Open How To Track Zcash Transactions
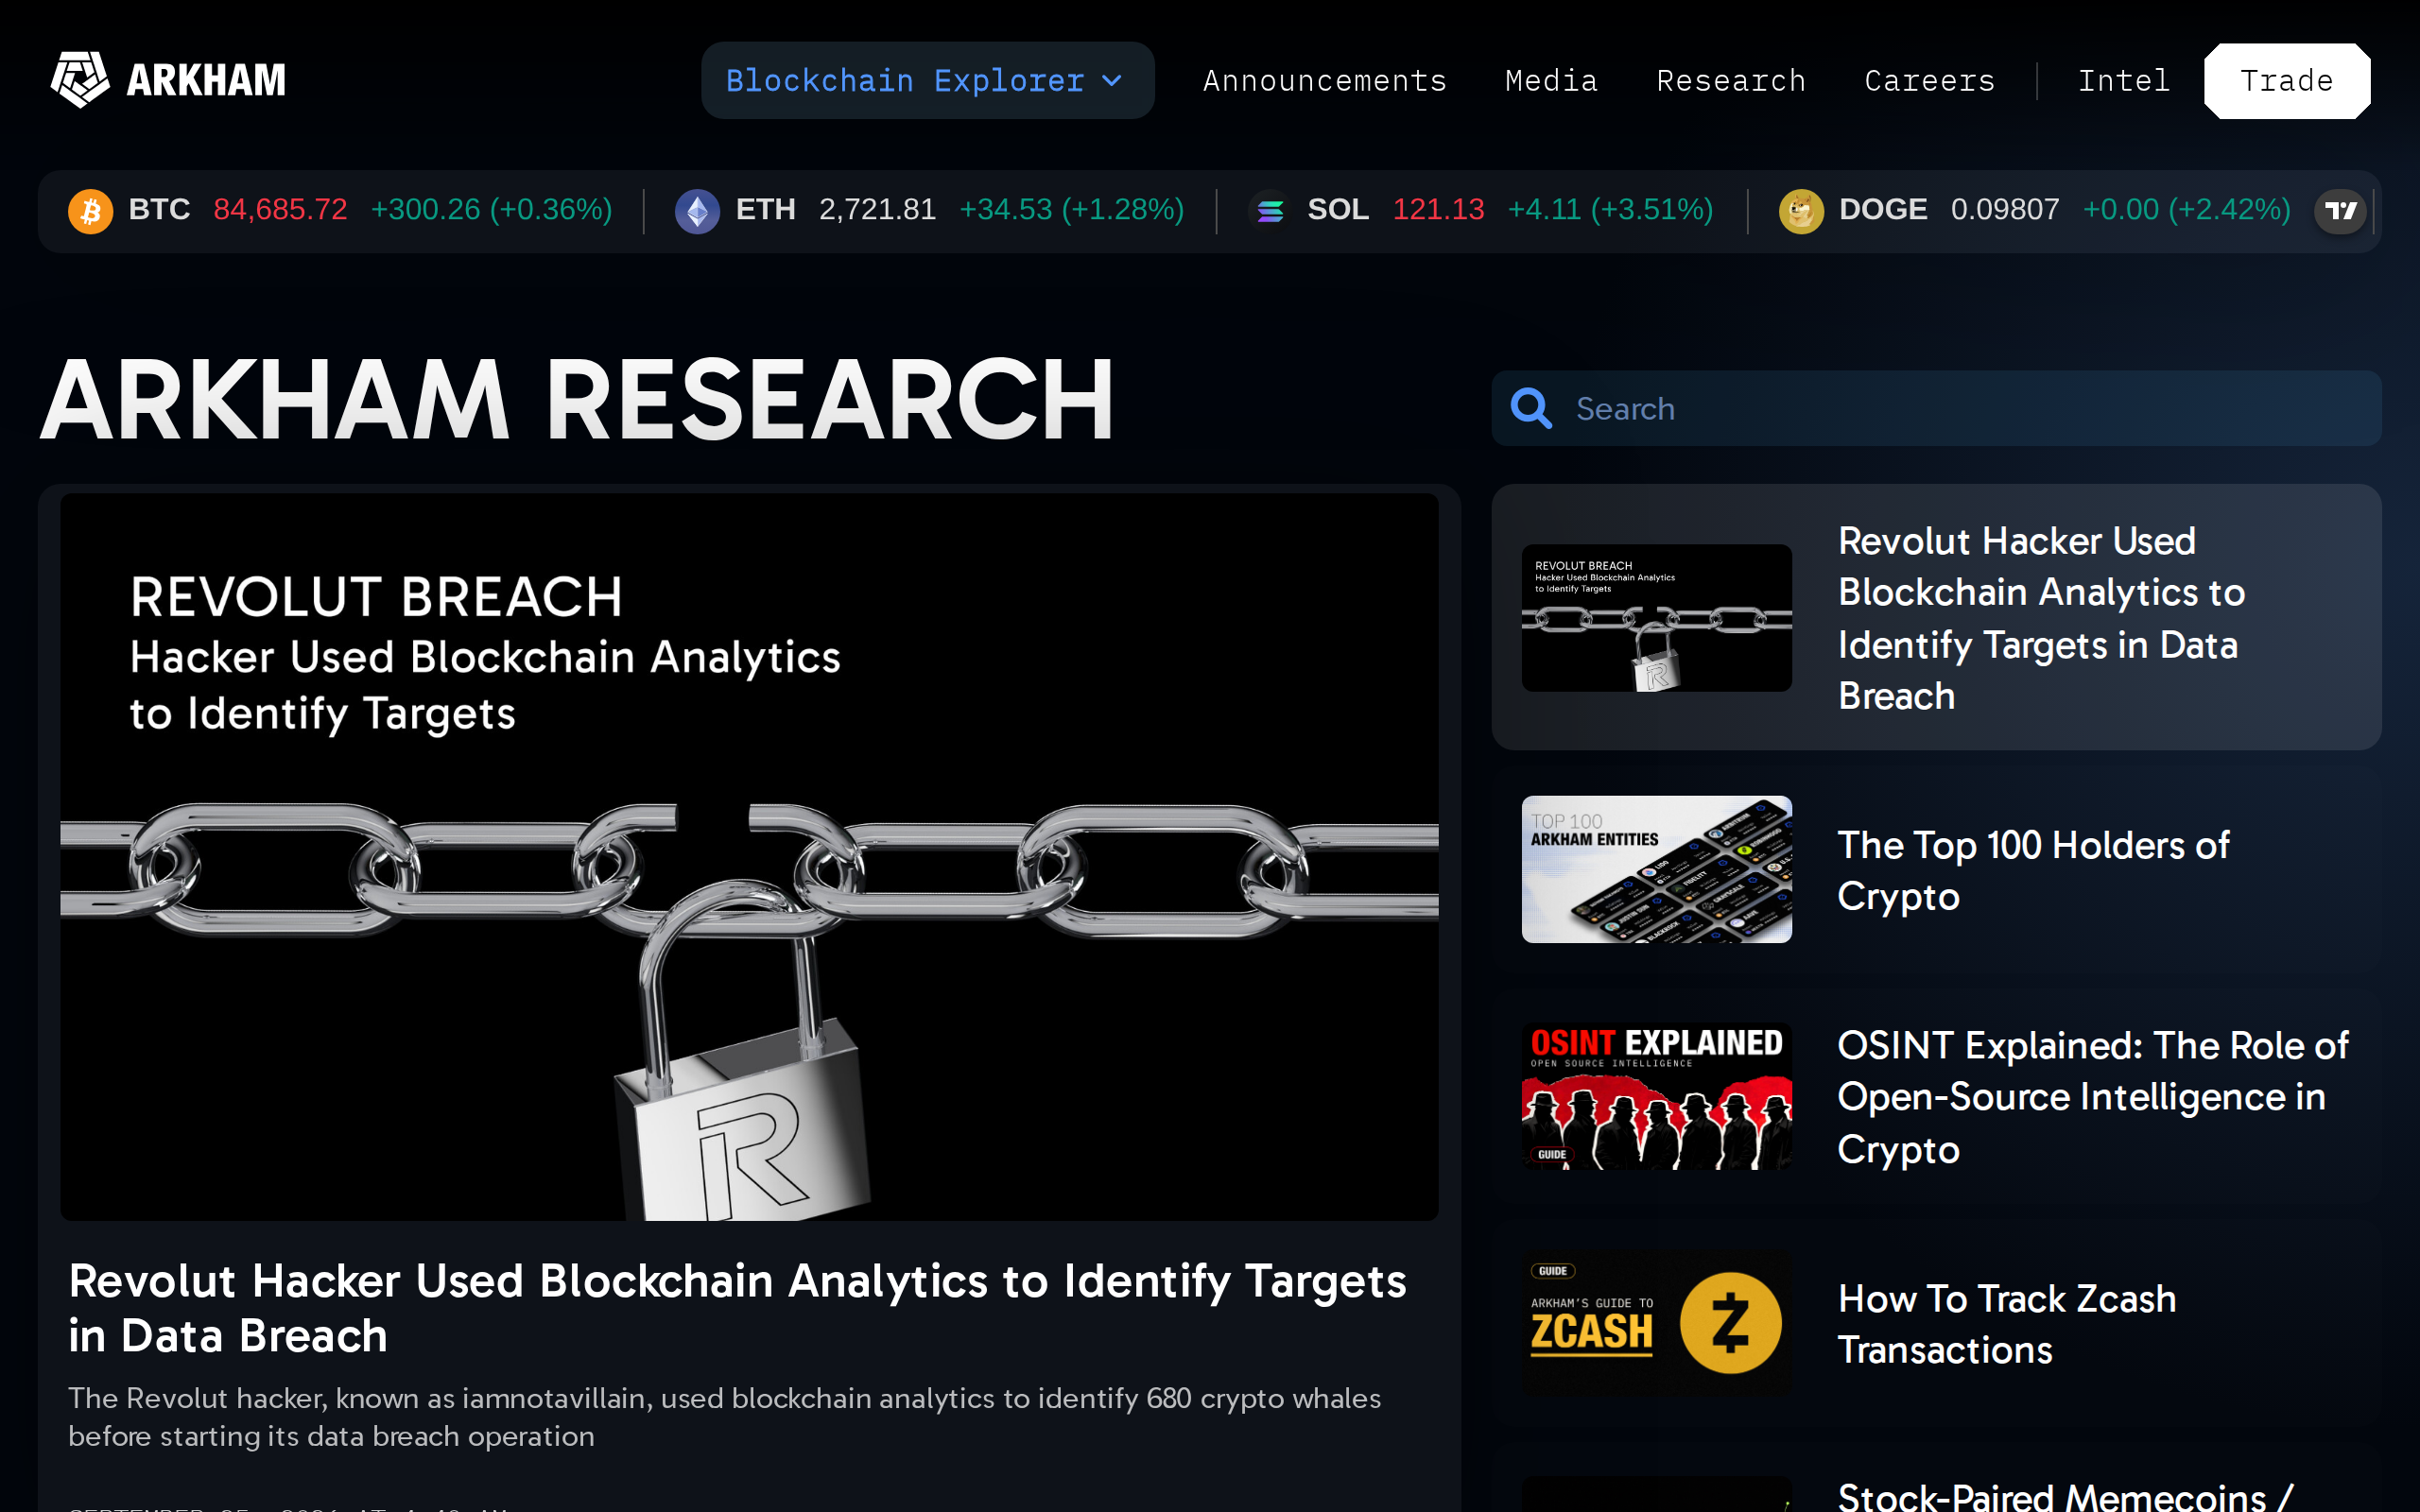The image size is (2420, 1512). pos(2006,1324)
